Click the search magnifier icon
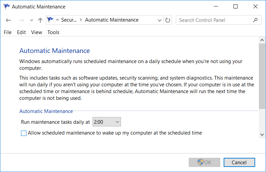Image resolution: width=266 pixels, height=172 pixels. pos(255,20)
